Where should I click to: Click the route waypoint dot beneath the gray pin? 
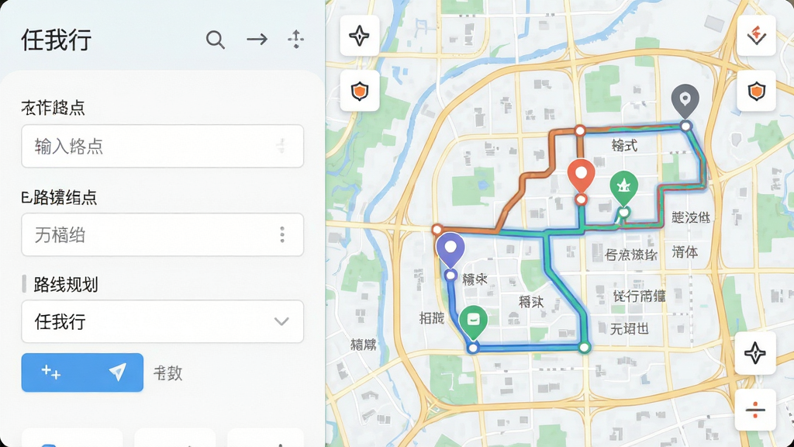[x=685, y=126]
